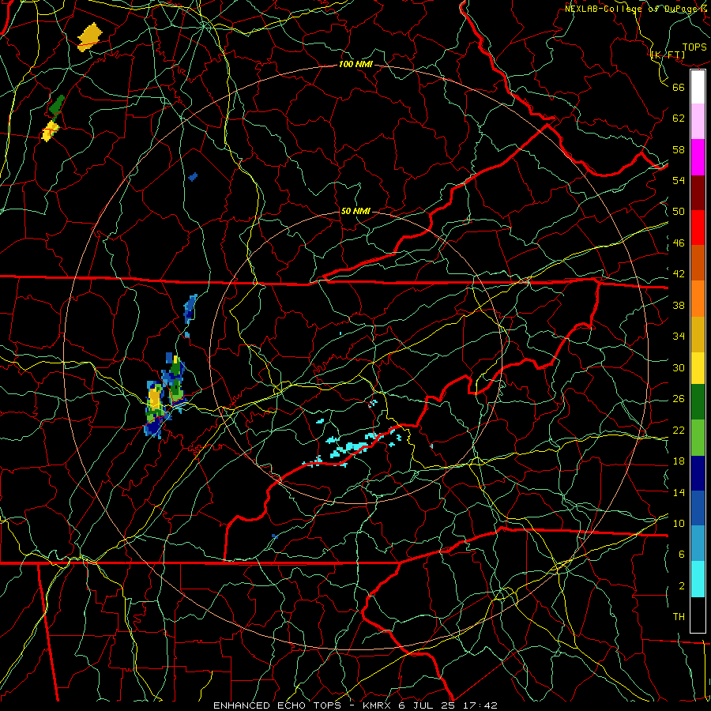The height and width of the screenshot is (711, 711).
Task: Click the '[K FT]' units label
Action: tap(668, 55)
